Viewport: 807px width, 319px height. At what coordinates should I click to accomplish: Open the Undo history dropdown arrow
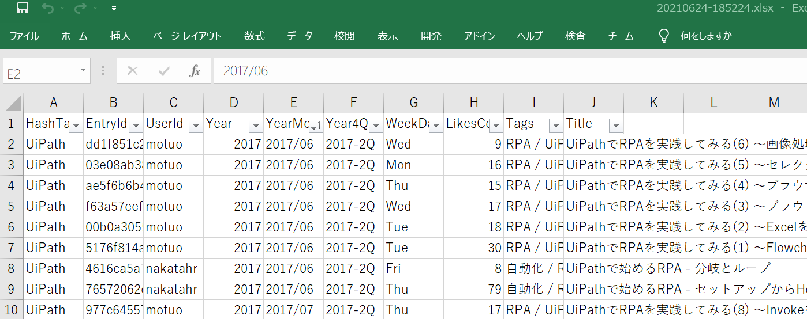(62, 9)
